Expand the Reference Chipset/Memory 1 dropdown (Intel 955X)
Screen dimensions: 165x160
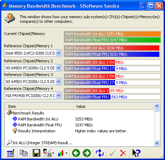click(x=59, y=53)
